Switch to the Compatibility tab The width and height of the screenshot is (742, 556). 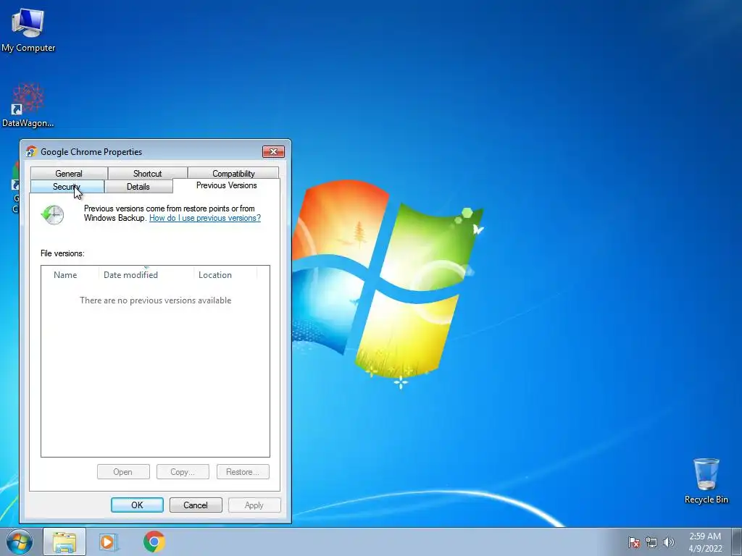pyautogui.click(x=233, y=174)
